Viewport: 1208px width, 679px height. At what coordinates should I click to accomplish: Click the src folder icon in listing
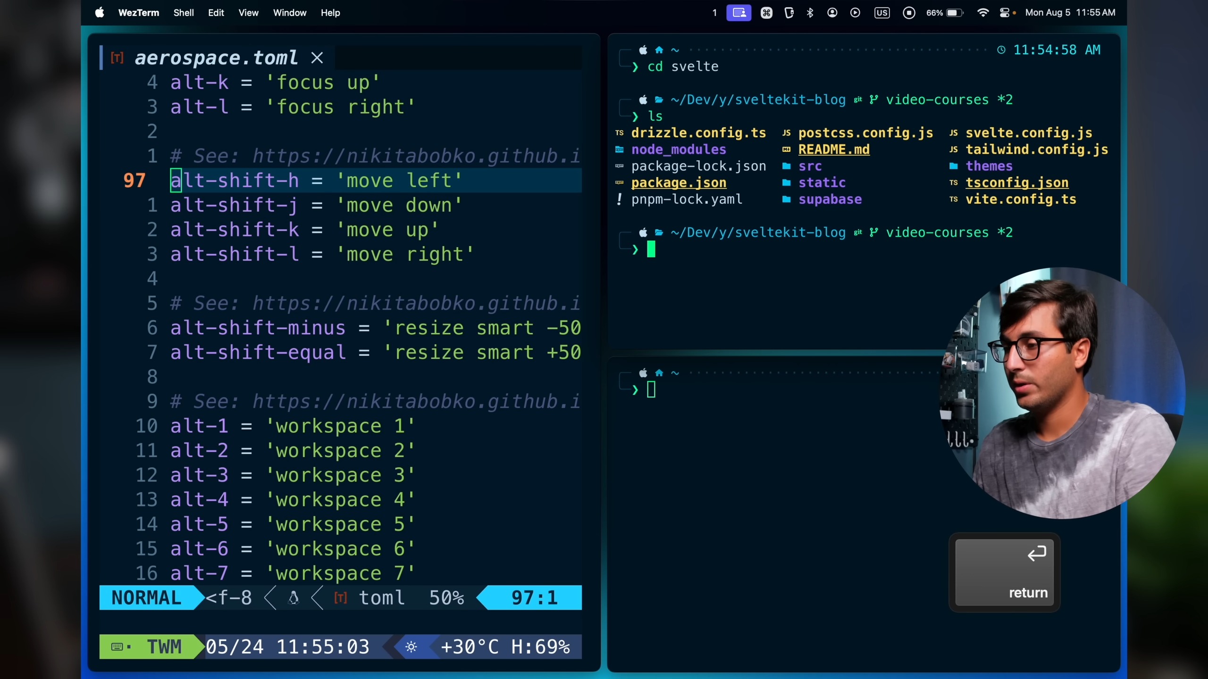786,166
